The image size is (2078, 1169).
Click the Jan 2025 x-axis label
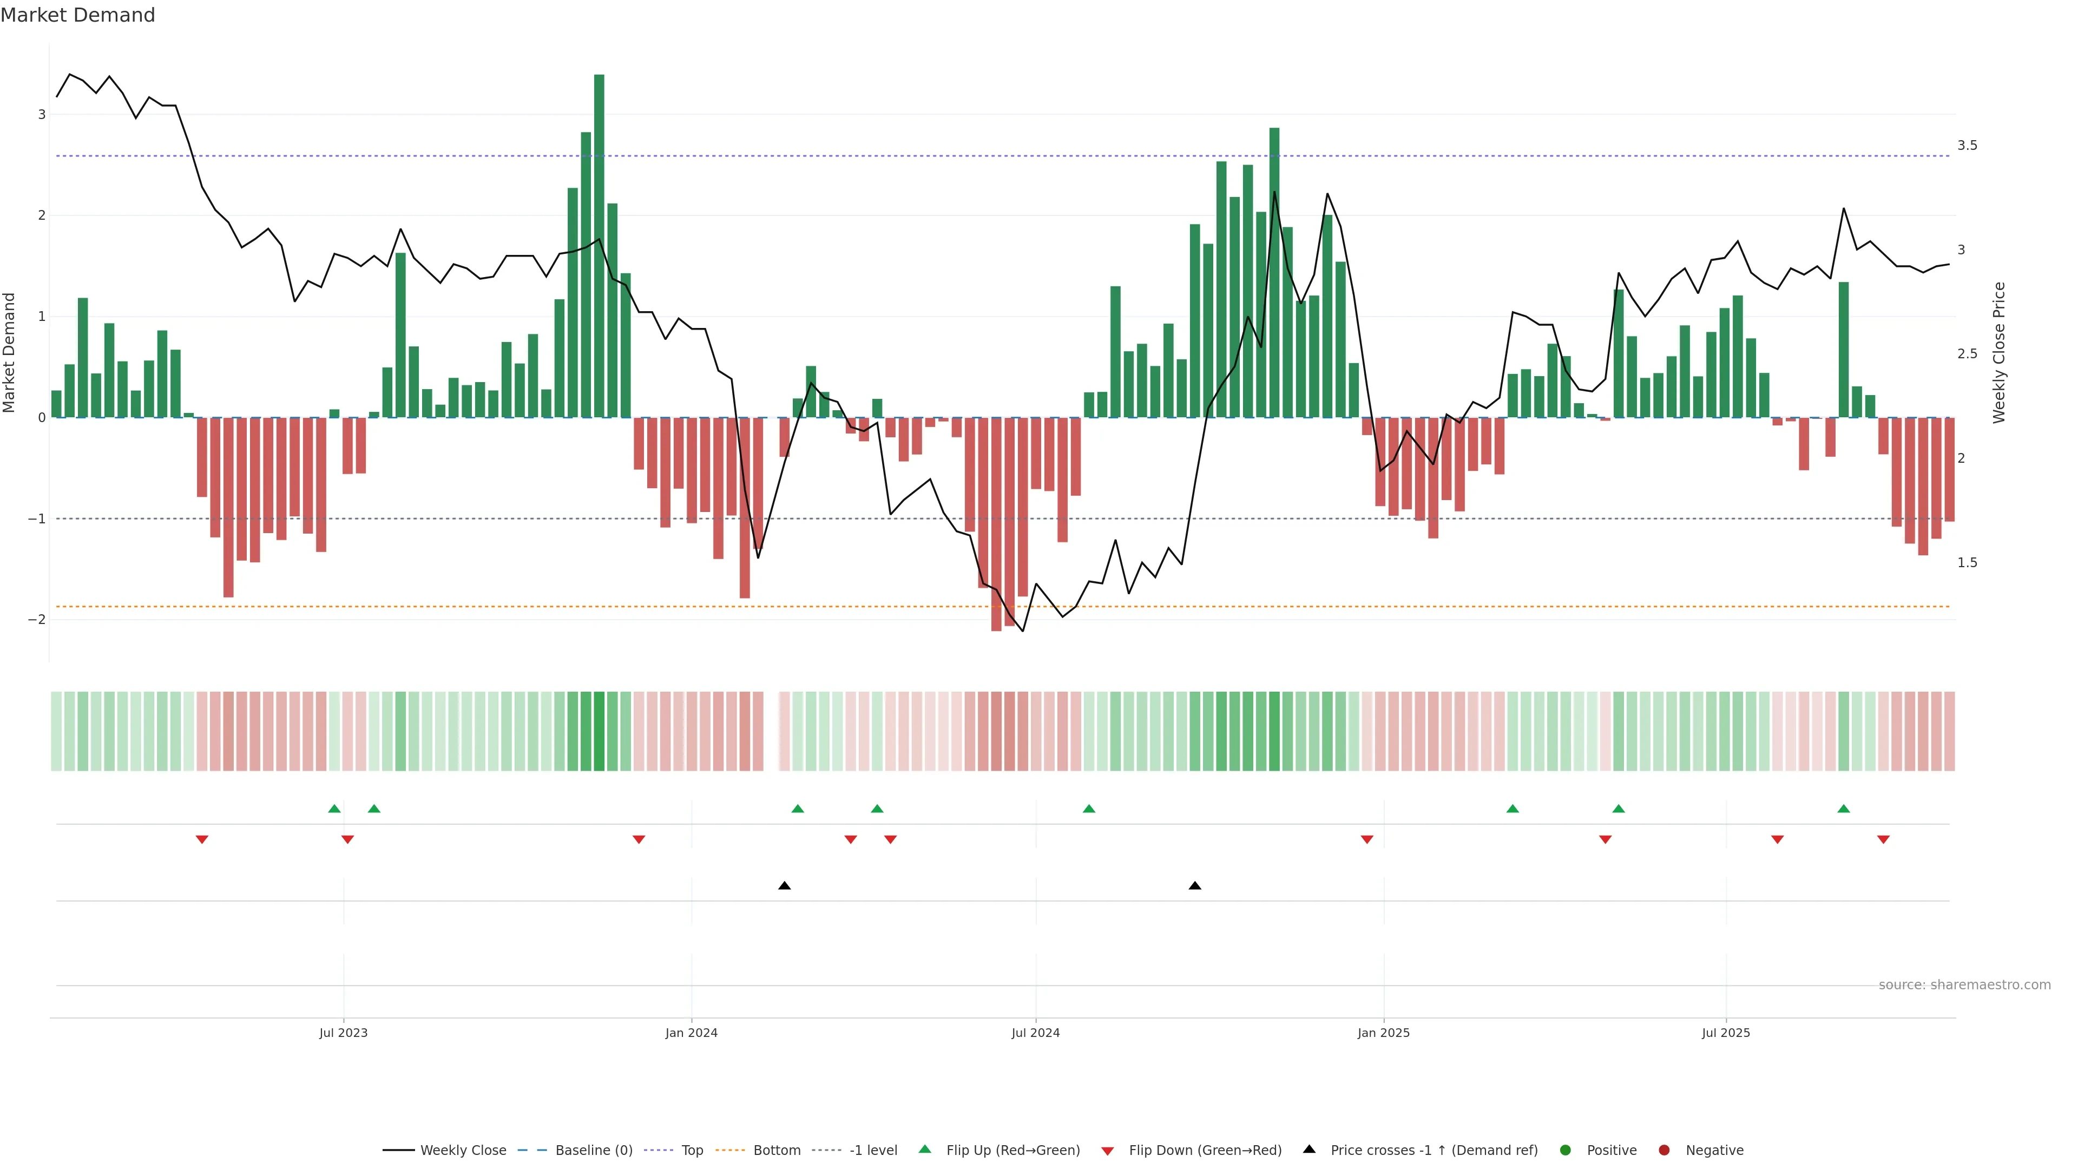pos(1384,1033)
